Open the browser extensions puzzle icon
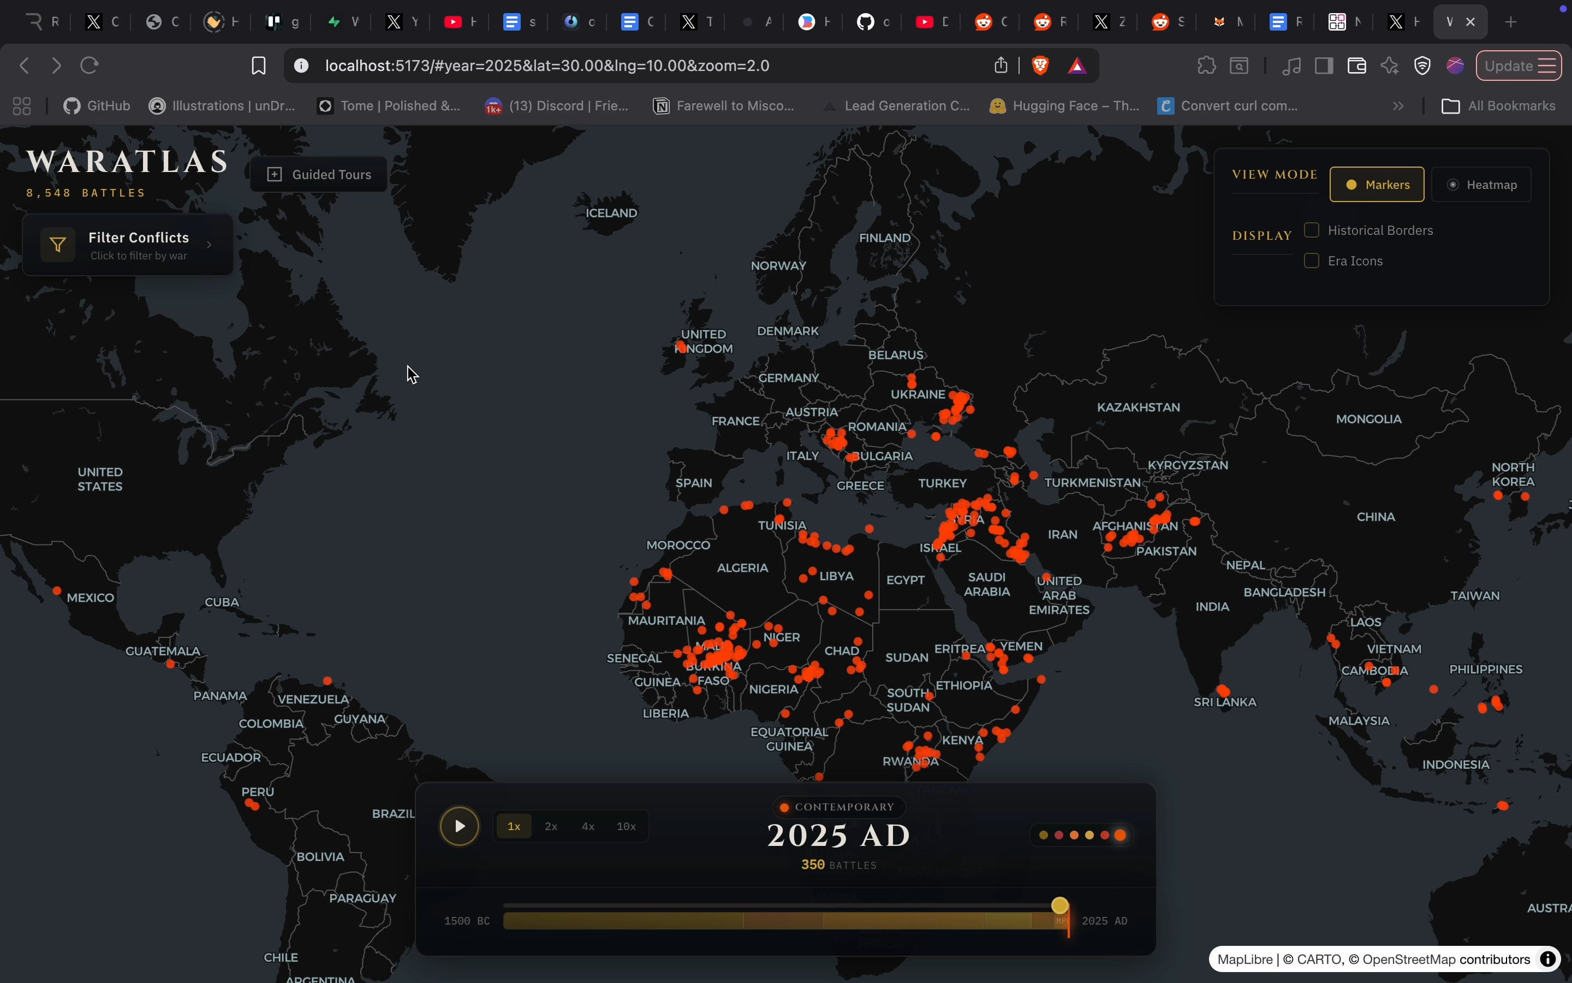Viewport: 1572px width, 983px height. (x=1206, y=66)
